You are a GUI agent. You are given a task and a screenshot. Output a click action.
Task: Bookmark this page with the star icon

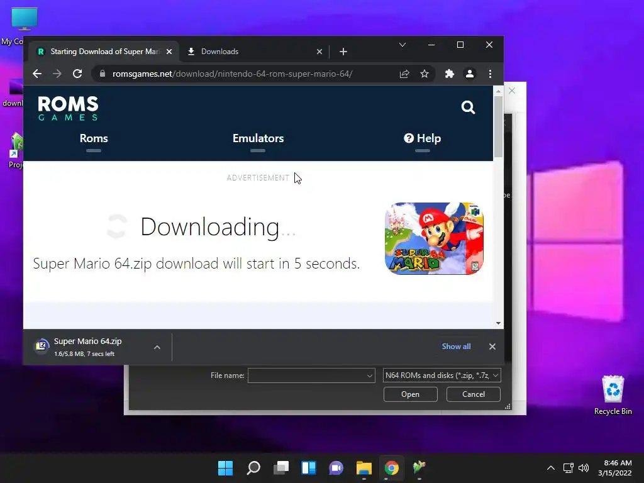pyautogui.click(x=425, y=74)
